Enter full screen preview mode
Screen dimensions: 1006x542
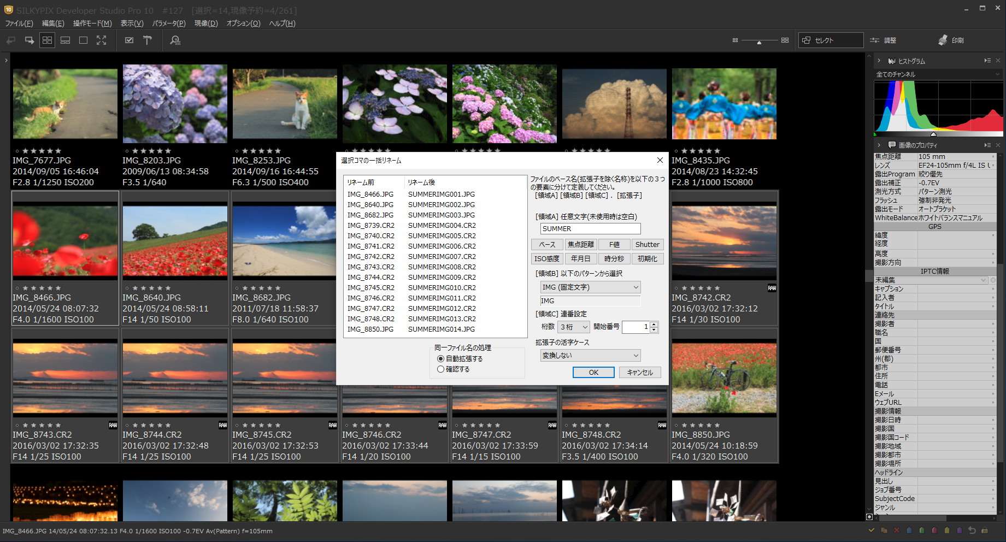102,40
